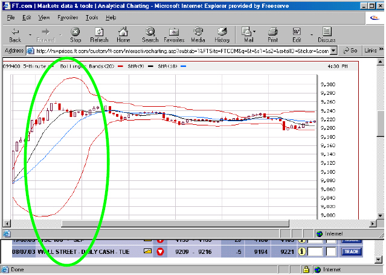Click blue SMA(18) legend swatch
This screenshot has height=275, width=386.
(183, 66)
